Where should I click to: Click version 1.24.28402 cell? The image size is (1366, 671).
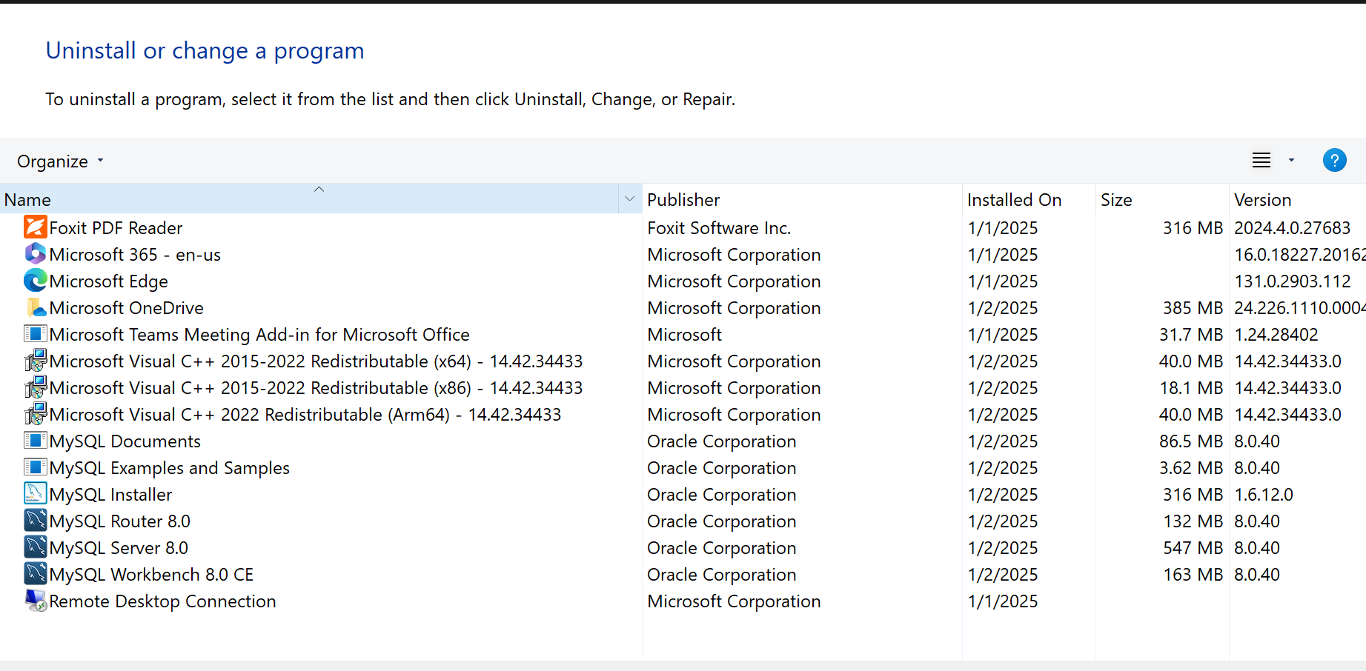point(1276,335)
